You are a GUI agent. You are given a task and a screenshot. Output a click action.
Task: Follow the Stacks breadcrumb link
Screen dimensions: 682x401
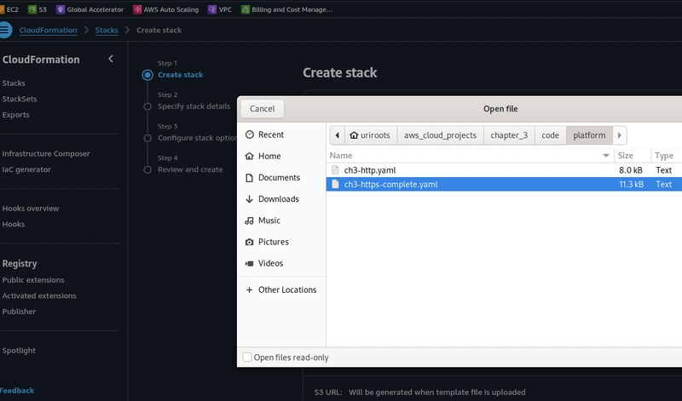[x=107, y=30]
